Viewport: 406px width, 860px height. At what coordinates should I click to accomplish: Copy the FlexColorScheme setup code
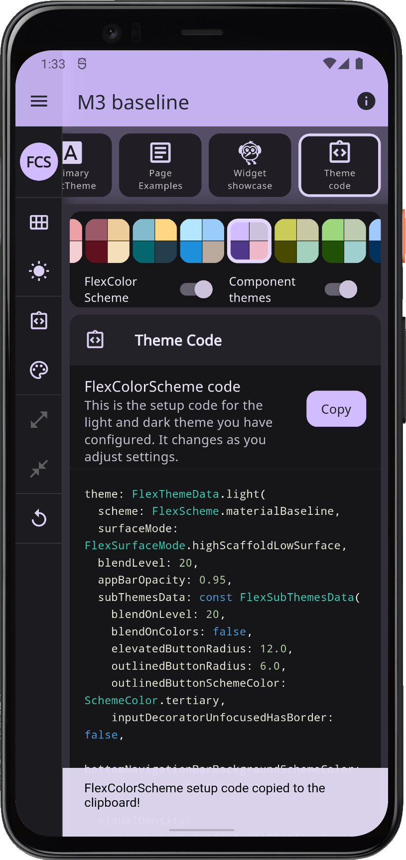[336, 409]
